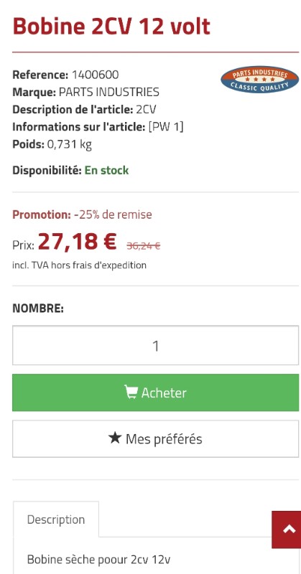Viewport: 301px width, 574px height.
Task: Click the weight value 0,731 kg
Action: (69, 145)
